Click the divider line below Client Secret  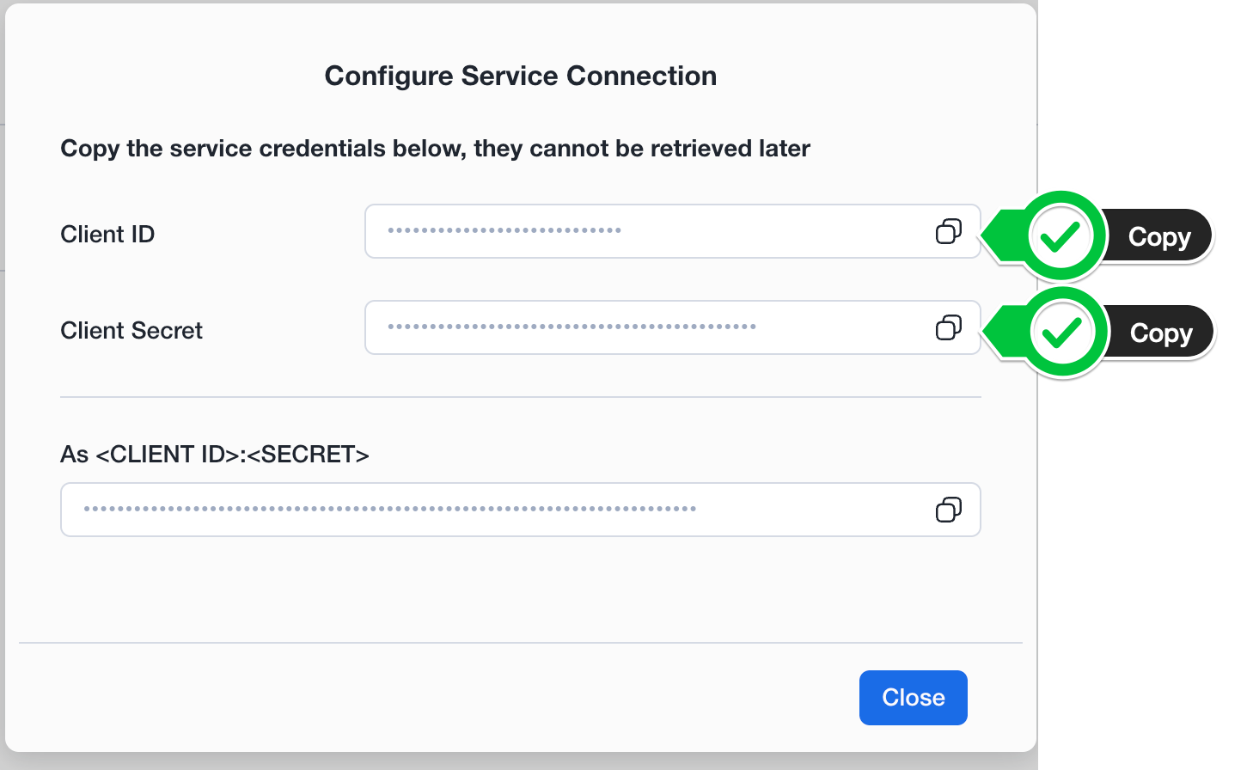521,397
